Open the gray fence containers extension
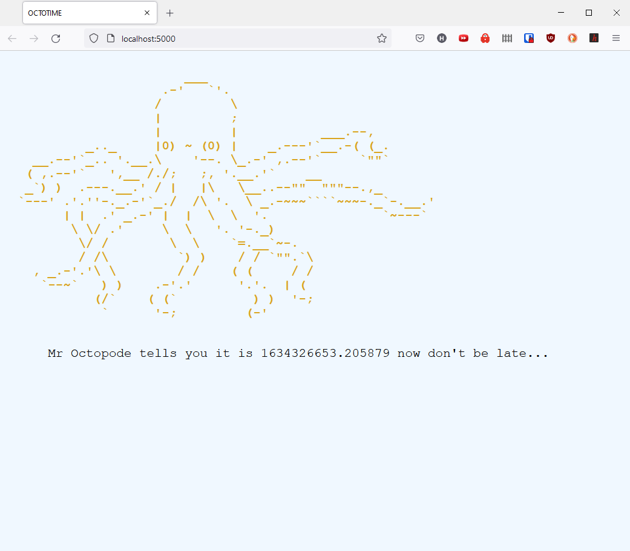This screenshot has height=551, width=630. [x=507, y=39]
